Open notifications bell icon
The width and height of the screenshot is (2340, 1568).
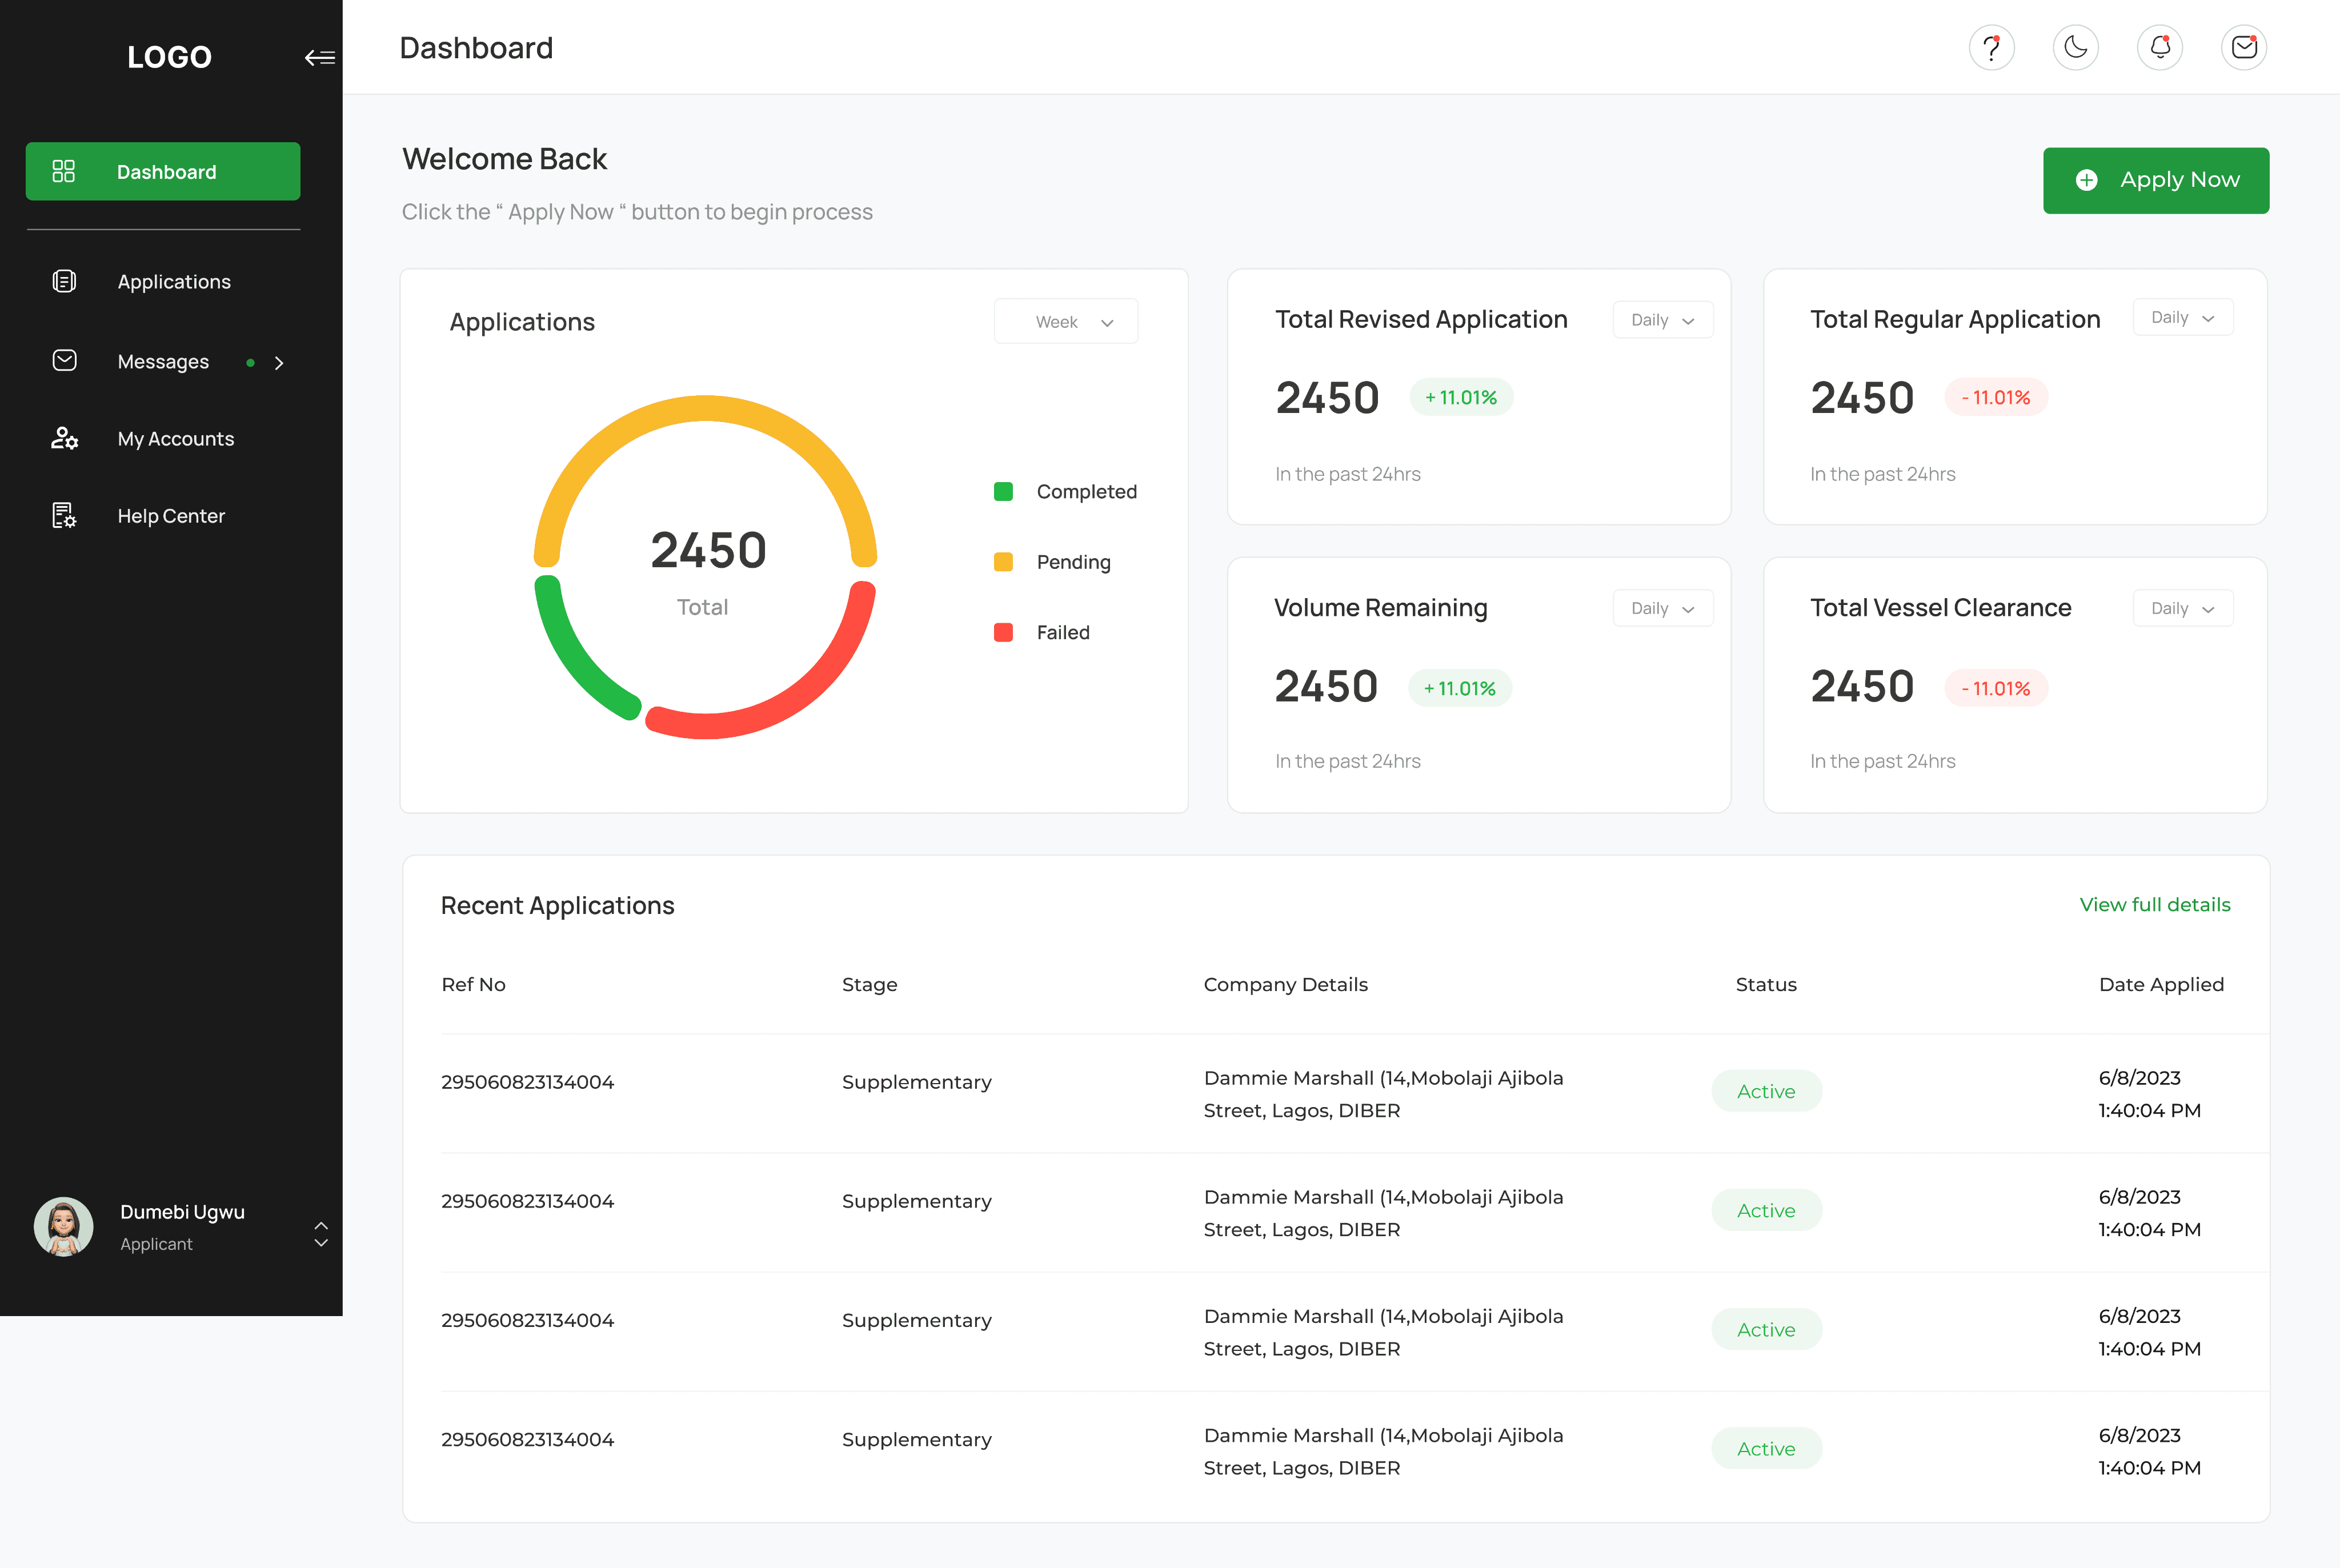(2159, 47)
